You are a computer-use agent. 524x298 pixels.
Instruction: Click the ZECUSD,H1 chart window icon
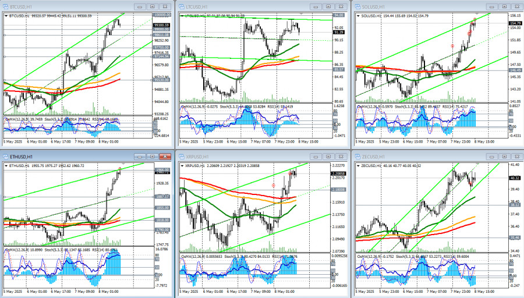tap(357, 157)
